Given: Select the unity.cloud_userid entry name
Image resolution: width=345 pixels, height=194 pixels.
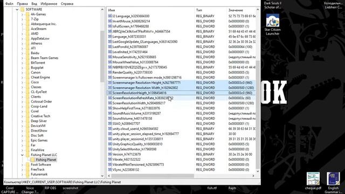Looking at the screenshot, I should click(135, 129).
